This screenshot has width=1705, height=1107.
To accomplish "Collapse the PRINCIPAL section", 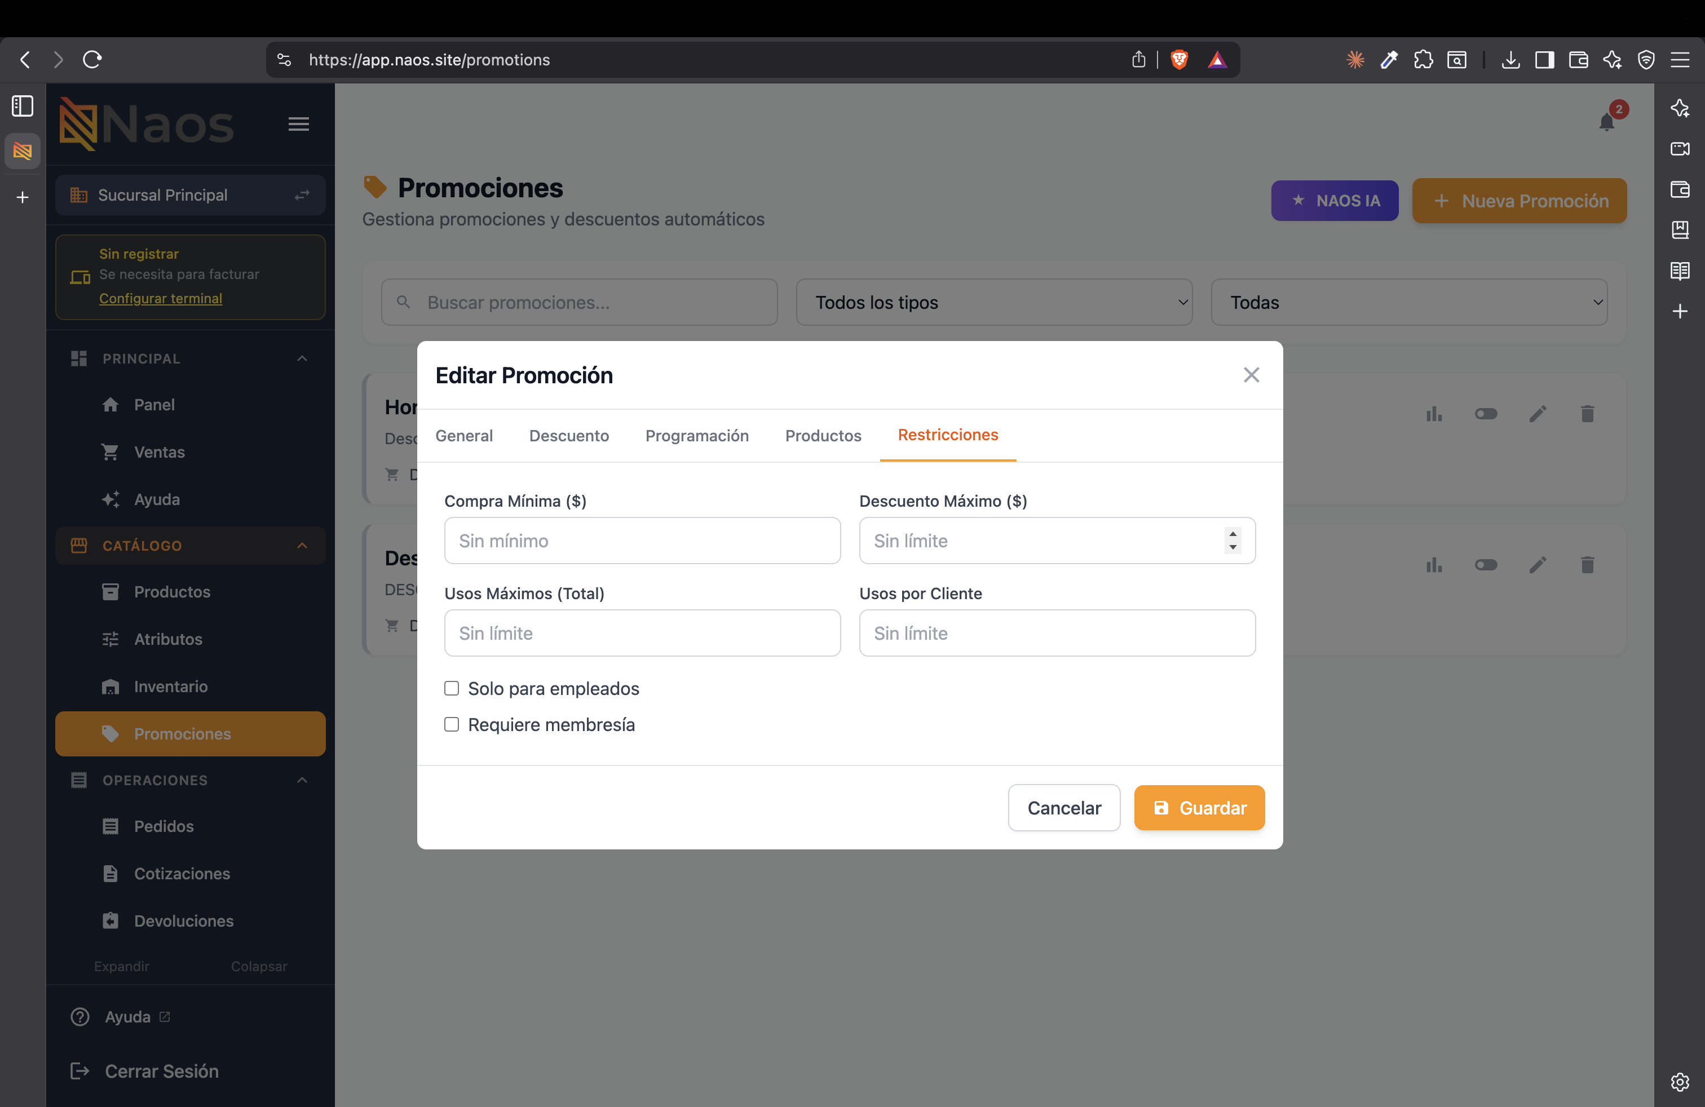I will (190, 358).
